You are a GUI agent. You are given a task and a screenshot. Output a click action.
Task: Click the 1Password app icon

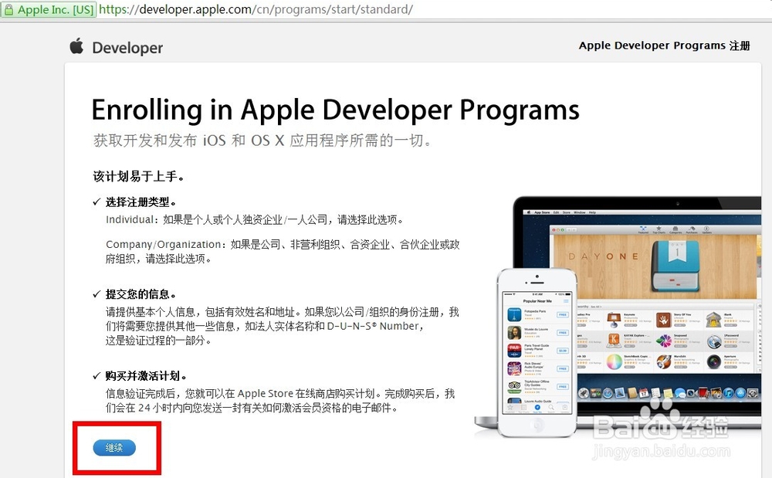click(713, 341)
